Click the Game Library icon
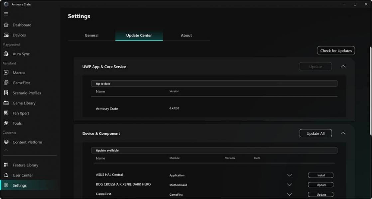 tap(6, 103)
